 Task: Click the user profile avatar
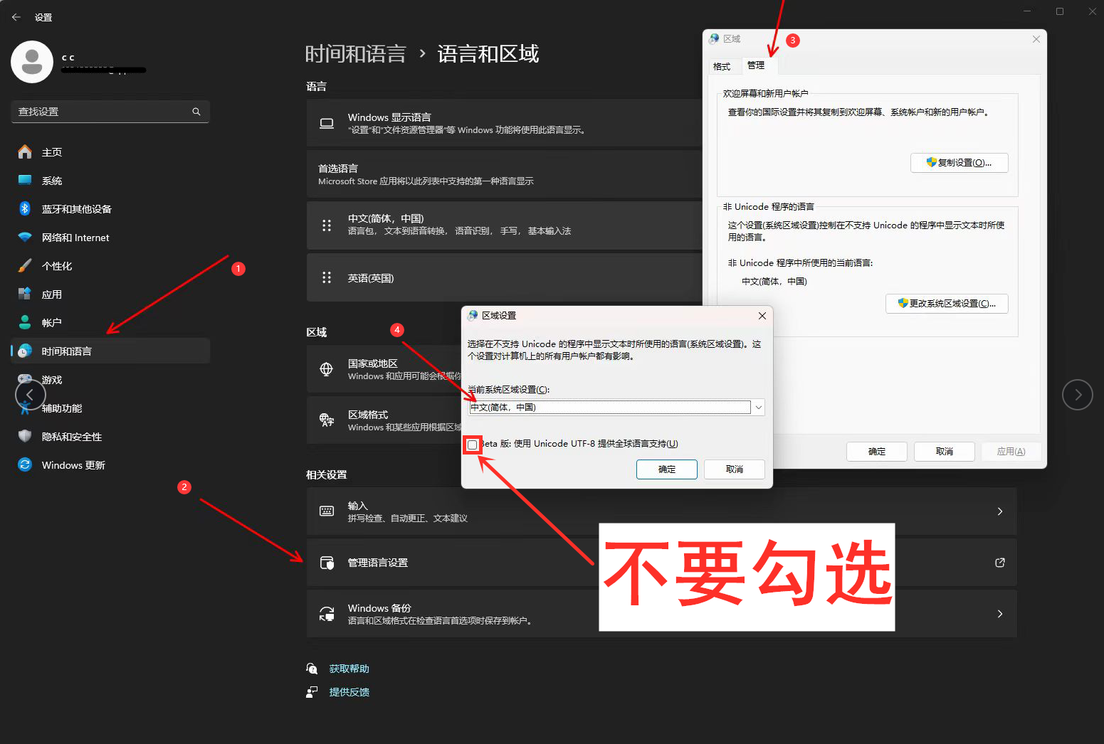tap(32, 62)
